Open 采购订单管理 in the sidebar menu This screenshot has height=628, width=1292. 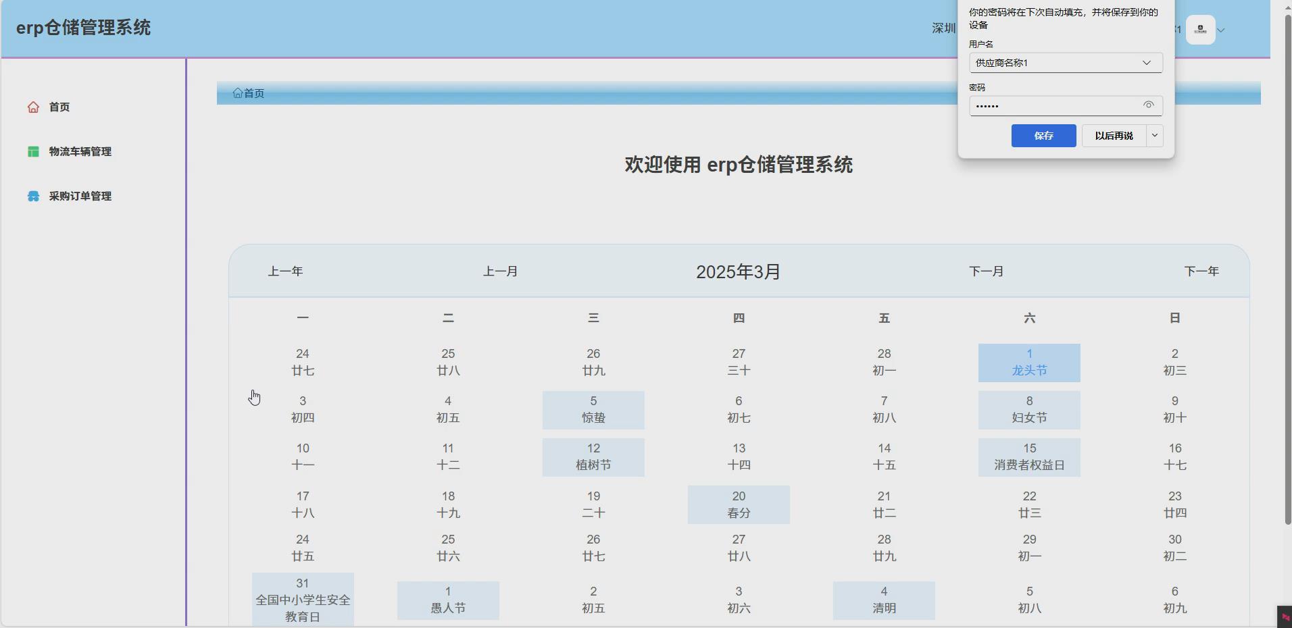(80, 196)
